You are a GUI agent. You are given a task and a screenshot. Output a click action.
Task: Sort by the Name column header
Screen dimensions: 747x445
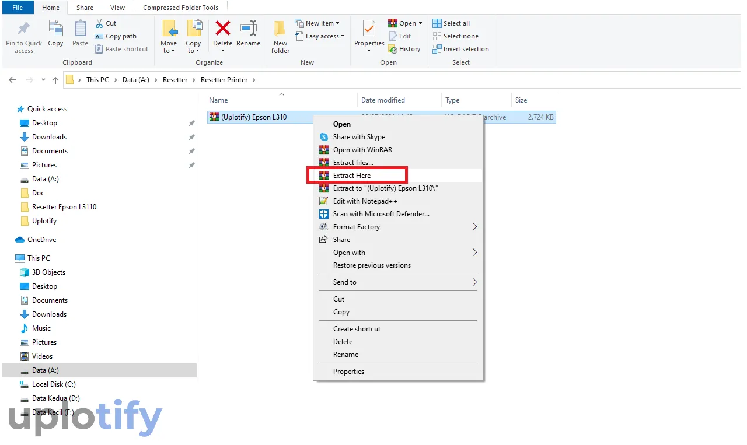coord(218,100)
